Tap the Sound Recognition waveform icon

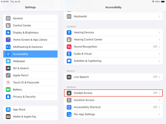(x=69, y=47)
